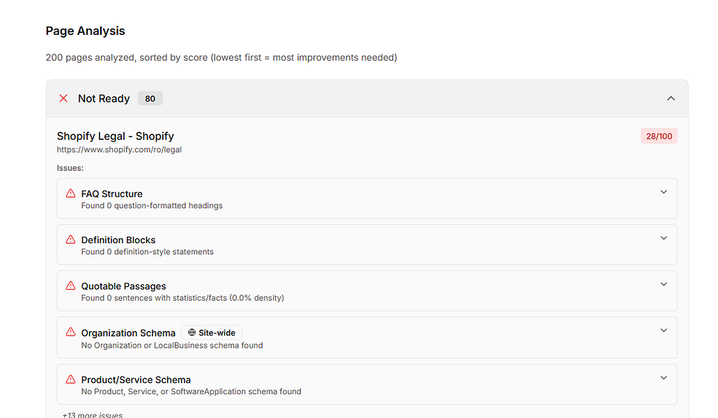
Task: Click the Site-wide tag label
Action: tap(217, 333)
